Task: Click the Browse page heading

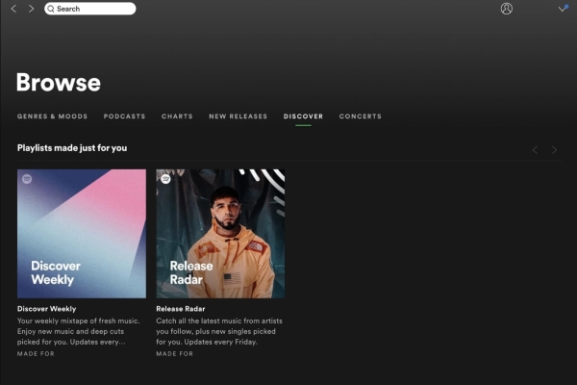Action: pos(59,82)
